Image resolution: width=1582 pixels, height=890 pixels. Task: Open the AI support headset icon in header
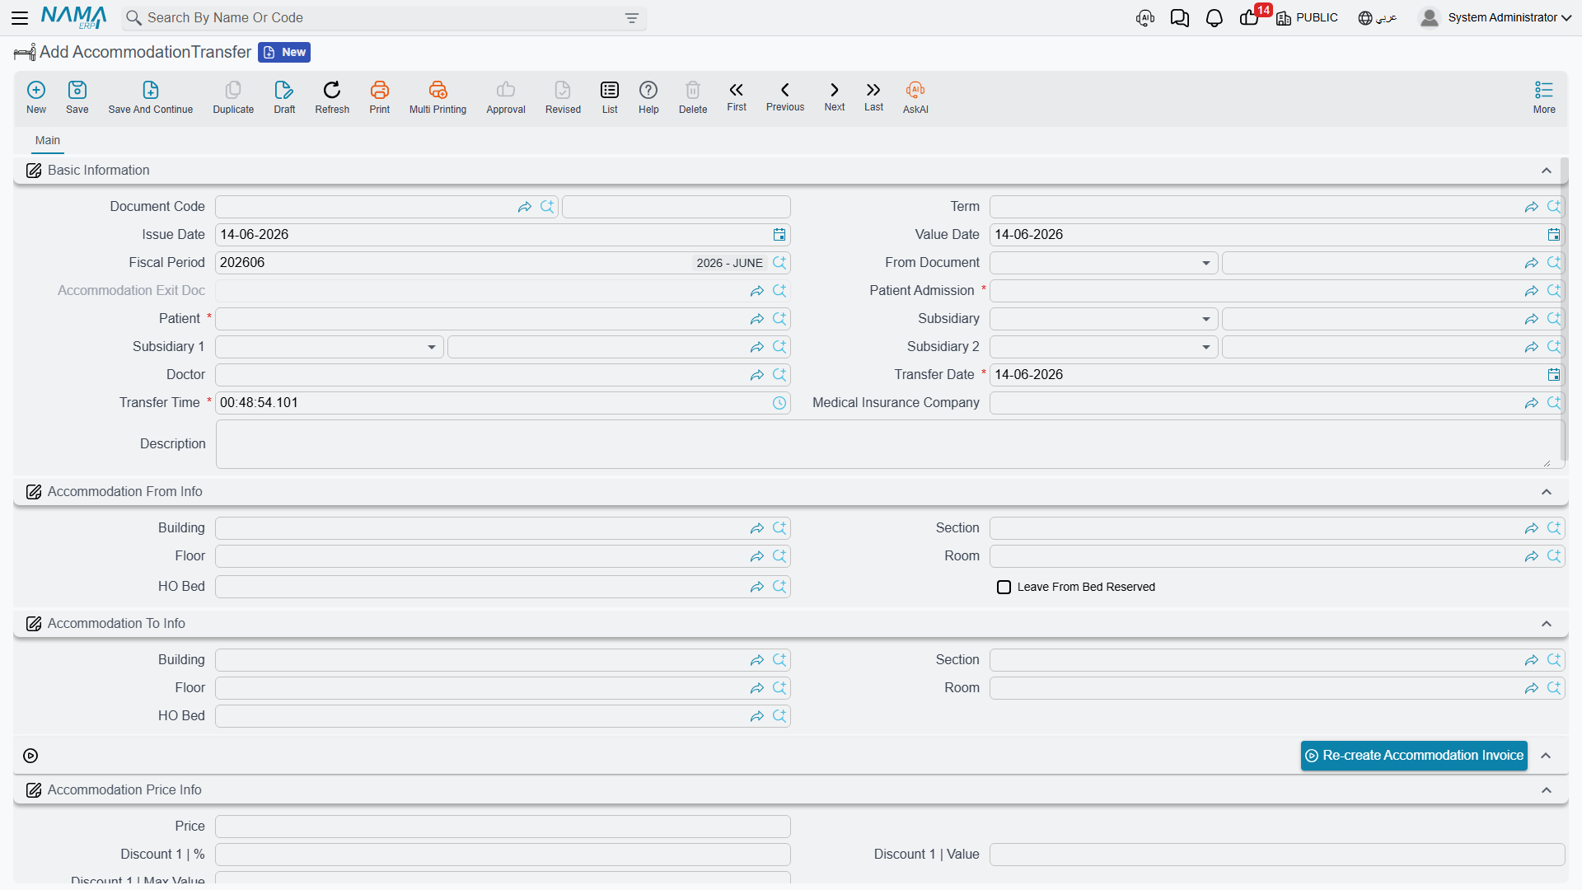pyautogui.click(x=1144, y=18)
